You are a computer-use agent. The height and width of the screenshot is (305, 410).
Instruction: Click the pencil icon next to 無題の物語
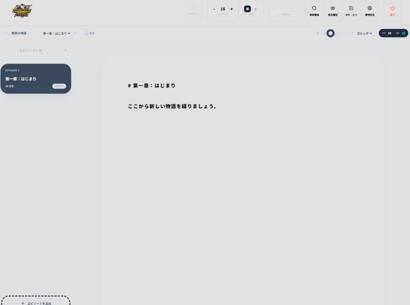(x=30, y=33)
